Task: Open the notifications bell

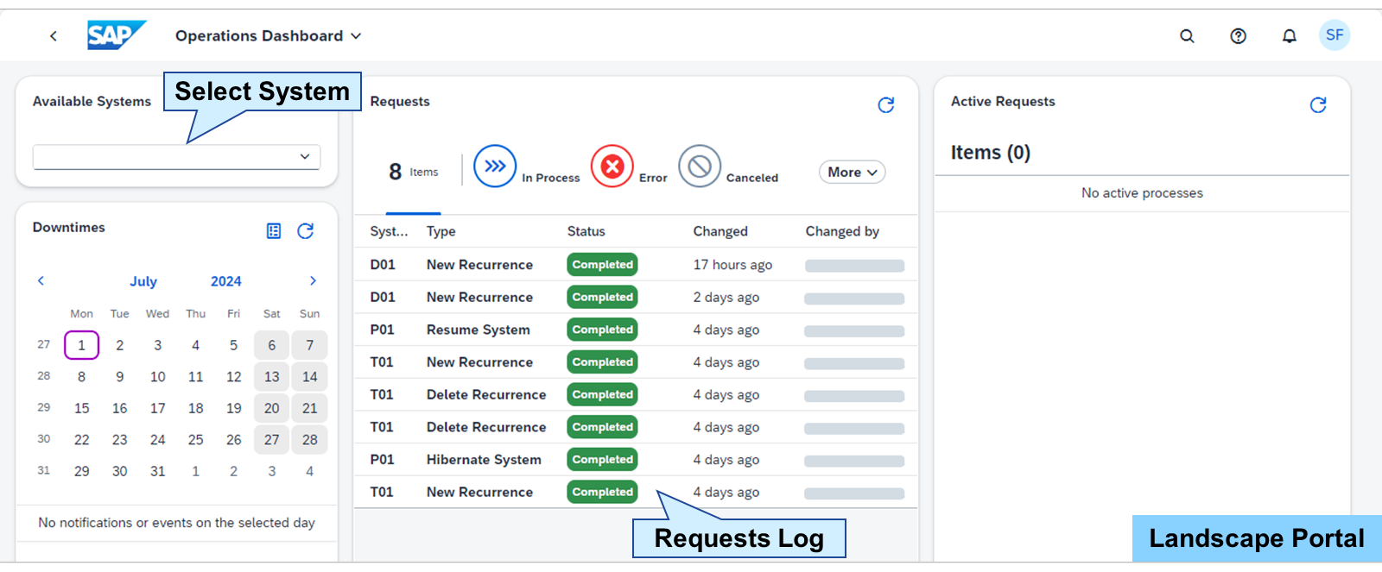Action: [x=1289, y=36]
